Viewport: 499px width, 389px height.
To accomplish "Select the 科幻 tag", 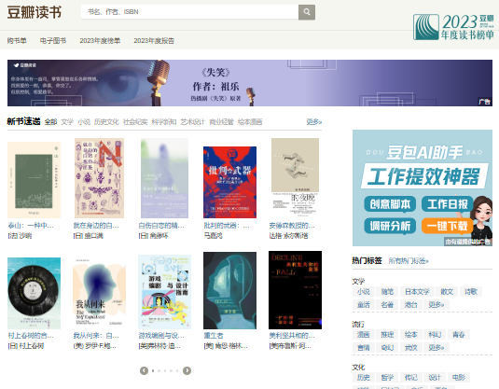I will [435, 335].
